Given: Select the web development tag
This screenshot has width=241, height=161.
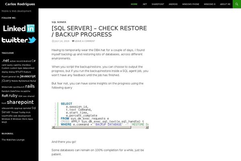Looking at the screenshot, I should click(22, 116).
